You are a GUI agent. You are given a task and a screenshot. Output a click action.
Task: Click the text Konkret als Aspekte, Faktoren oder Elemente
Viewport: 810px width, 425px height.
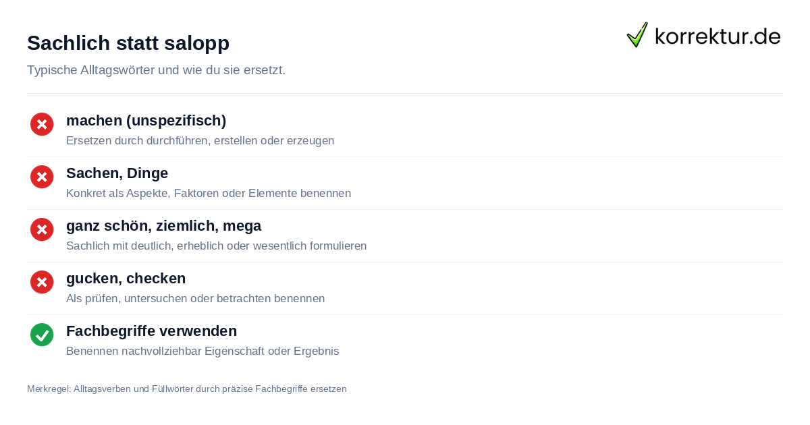[184, 193]
